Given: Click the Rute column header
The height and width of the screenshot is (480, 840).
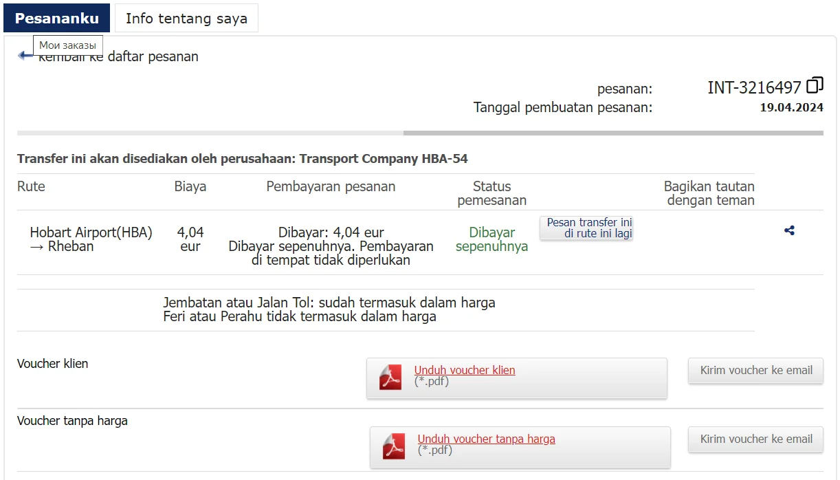Looking at the screenshot, I should pos(31,186).
